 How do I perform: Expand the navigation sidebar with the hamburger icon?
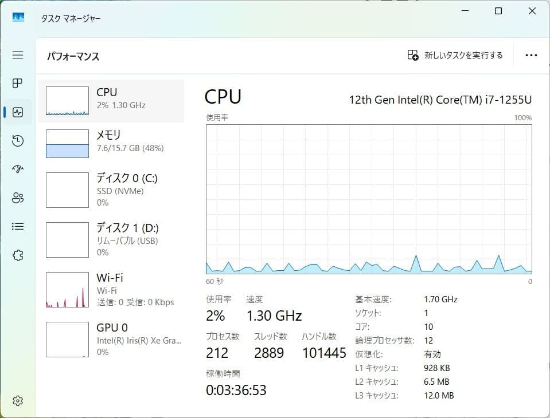(17, 55)
